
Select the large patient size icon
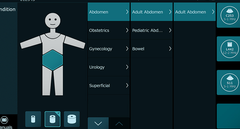[72, 119]
